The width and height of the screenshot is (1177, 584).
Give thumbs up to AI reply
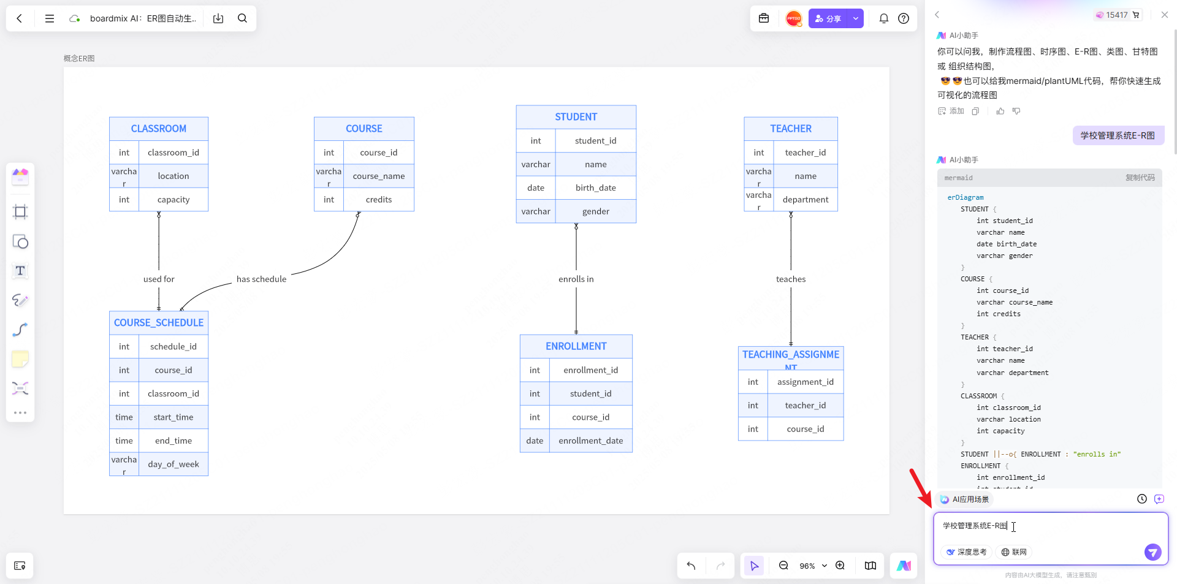(x=1000, y=111)
